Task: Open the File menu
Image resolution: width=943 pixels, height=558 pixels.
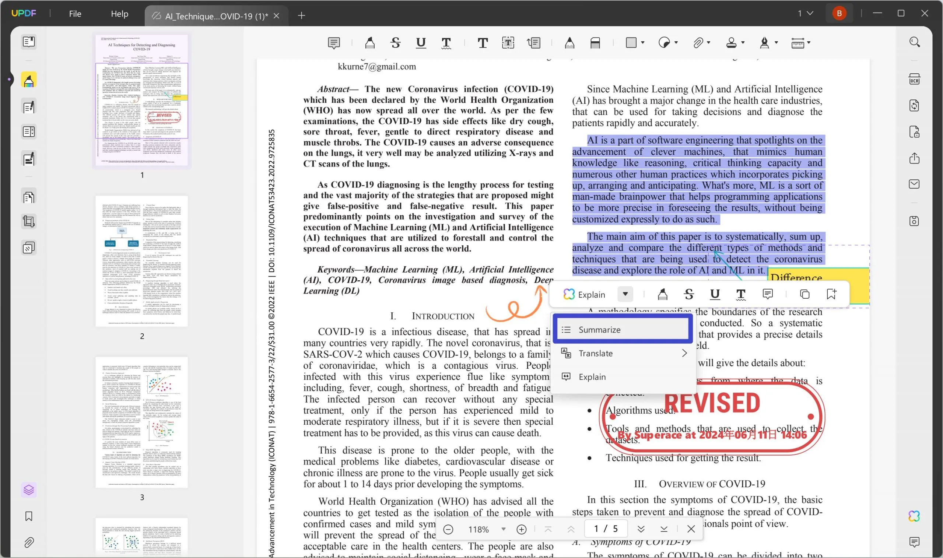Action: (x=75, y=14)
